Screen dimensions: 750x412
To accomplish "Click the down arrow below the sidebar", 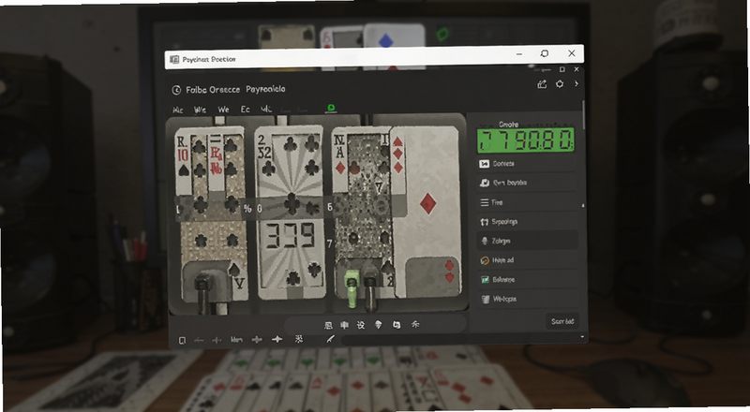I will pos(582,337).
